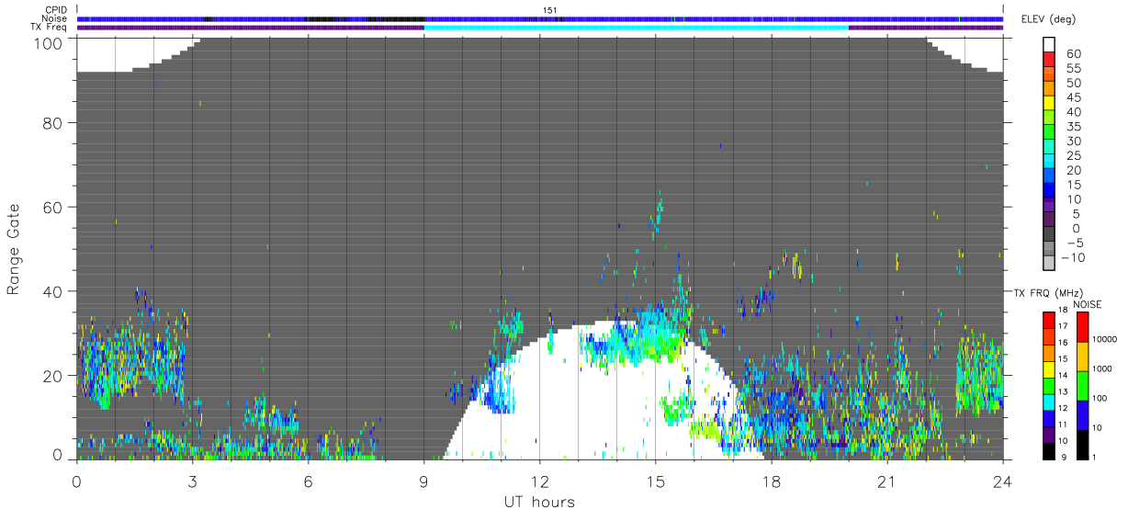This screenshot has height=521, width=1128.
Task: Click the NOISE legend value "100"
Action: [x=1099, y=398]
